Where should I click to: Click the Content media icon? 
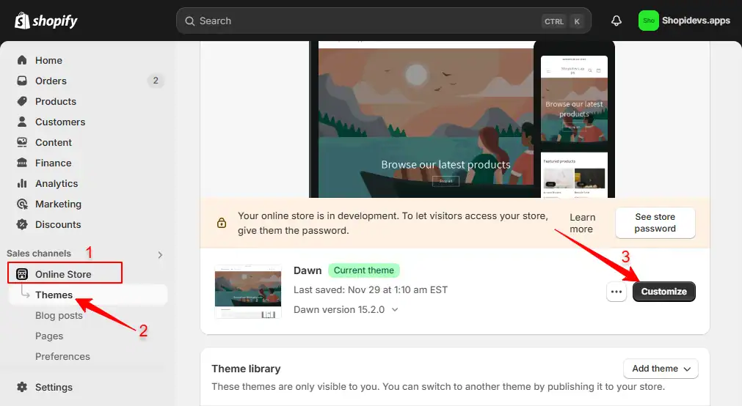[22, 142]
